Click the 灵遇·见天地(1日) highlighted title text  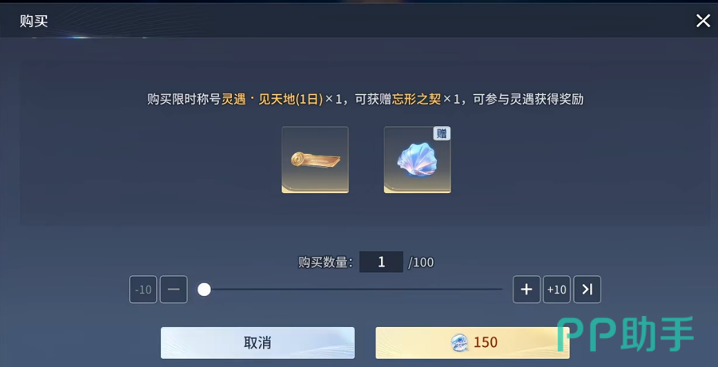273,100
